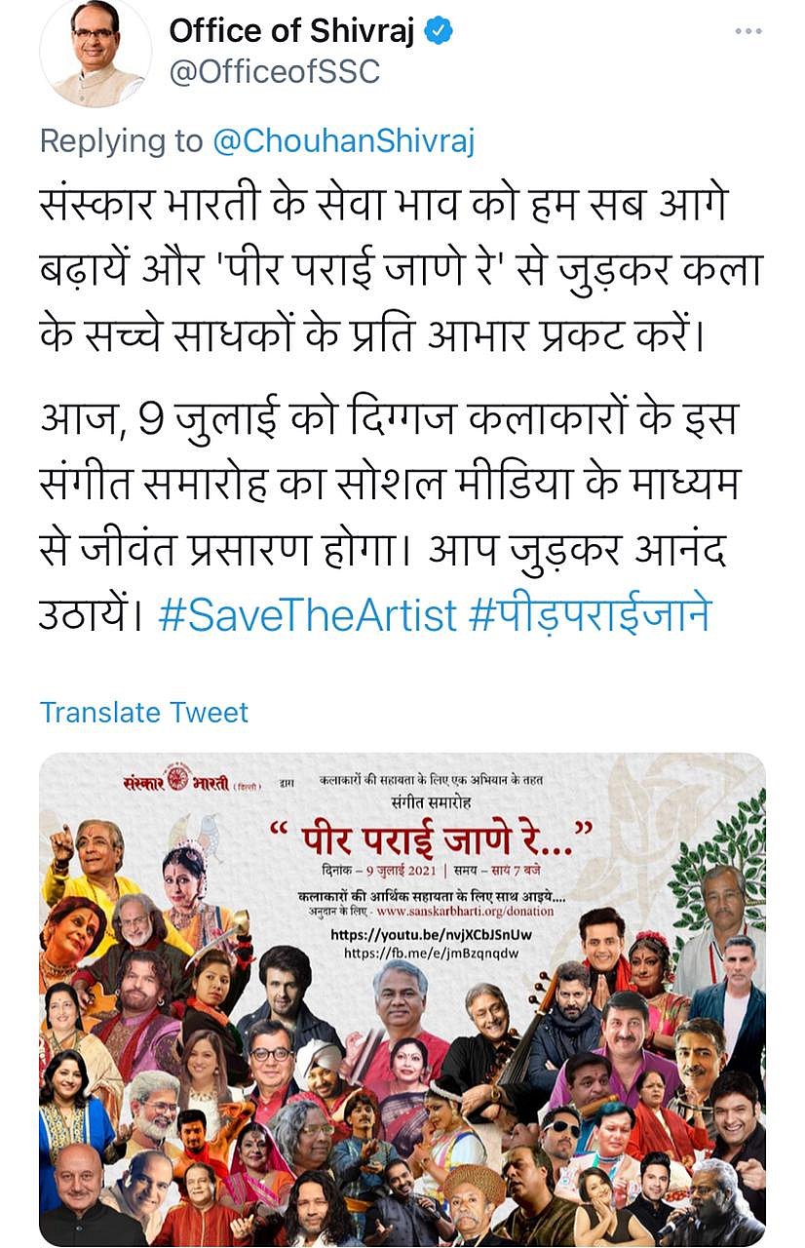
Task: Click the sanskarbharti.org/donation URL
Action: point(465,911)
